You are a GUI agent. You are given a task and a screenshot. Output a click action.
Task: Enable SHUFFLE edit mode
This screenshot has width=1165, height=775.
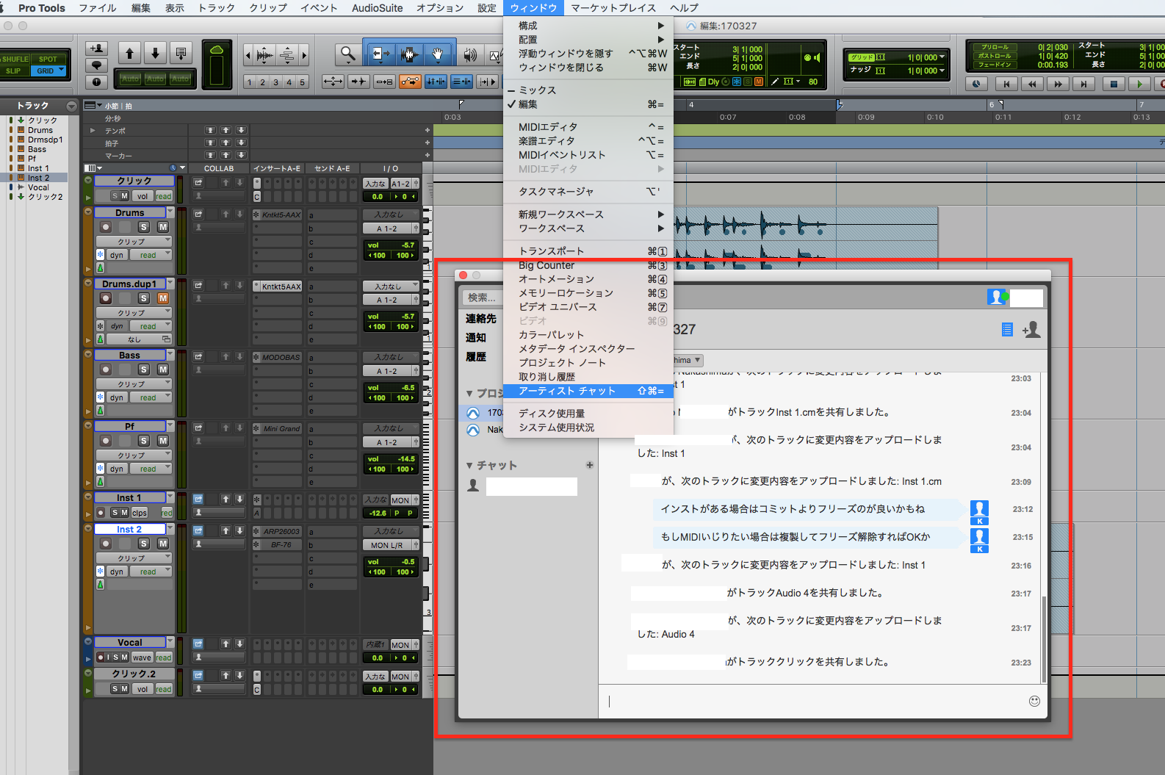(x=15, y=59)
